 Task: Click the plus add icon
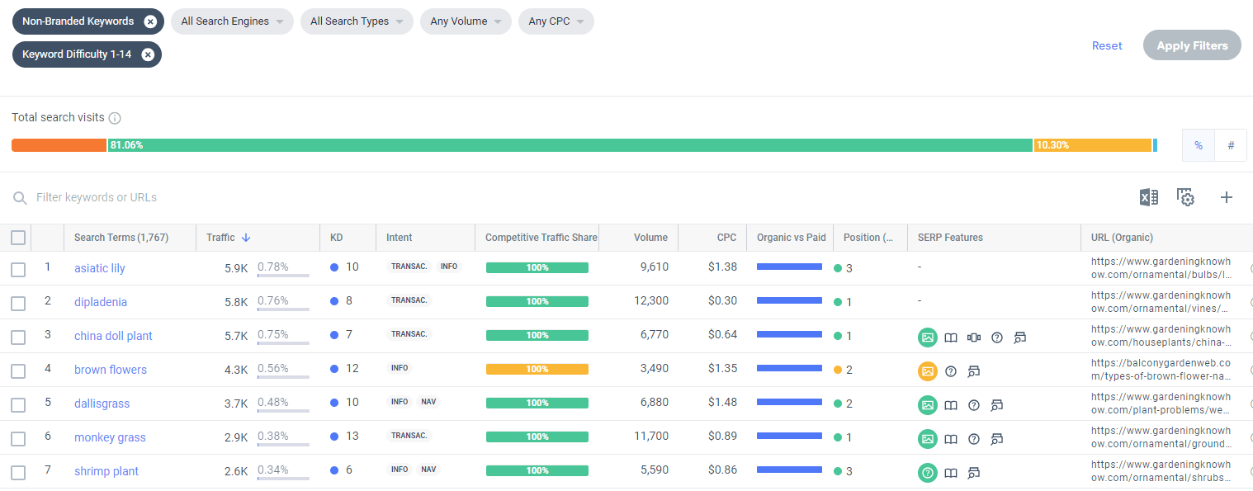click(1227, 197)
